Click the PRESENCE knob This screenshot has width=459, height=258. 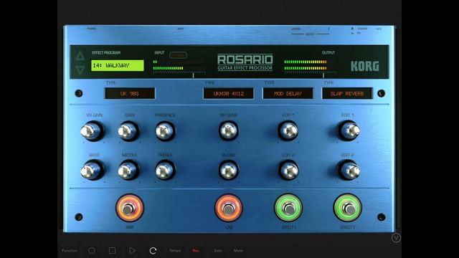click(165, 131)
